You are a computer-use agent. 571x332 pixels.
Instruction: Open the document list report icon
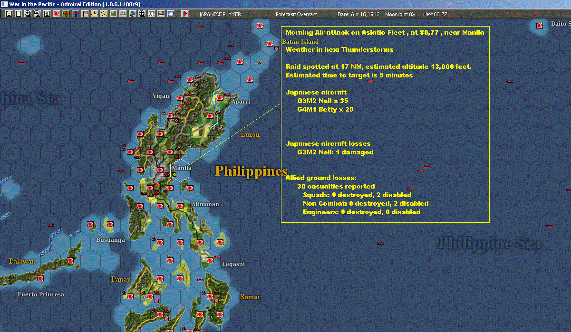18,14
